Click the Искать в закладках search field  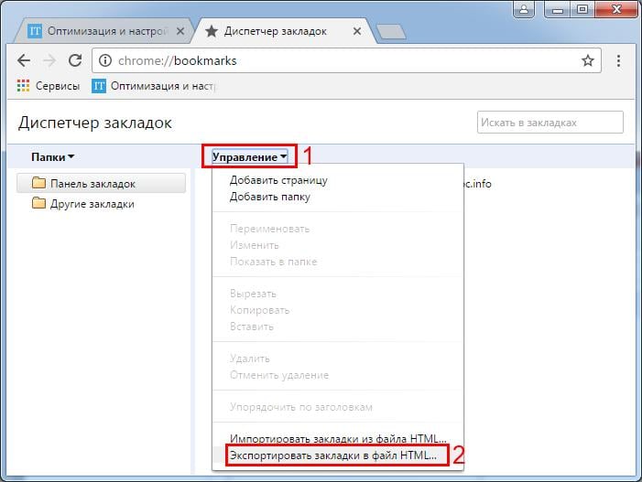550,123
